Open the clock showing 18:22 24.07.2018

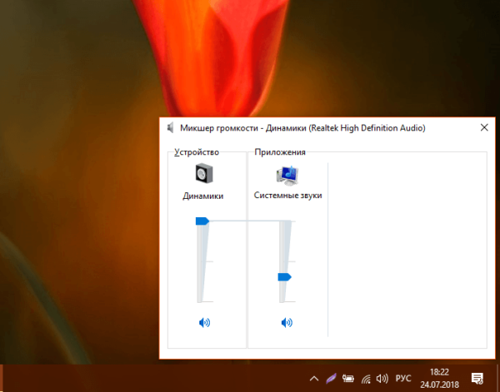point(439,379)
